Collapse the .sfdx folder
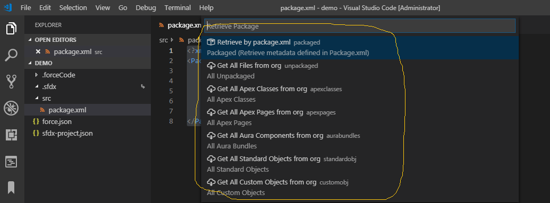Image resolution: width=550 pixels, height=203 pixels. (x=37, y=87)
